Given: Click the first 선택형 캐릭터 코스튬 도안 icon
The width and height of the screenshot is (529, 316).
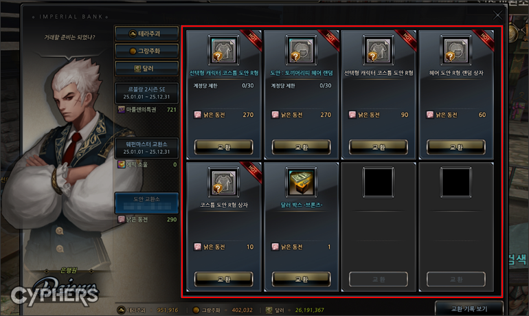Looking at the screenshot, I should (x=224, y=50).
